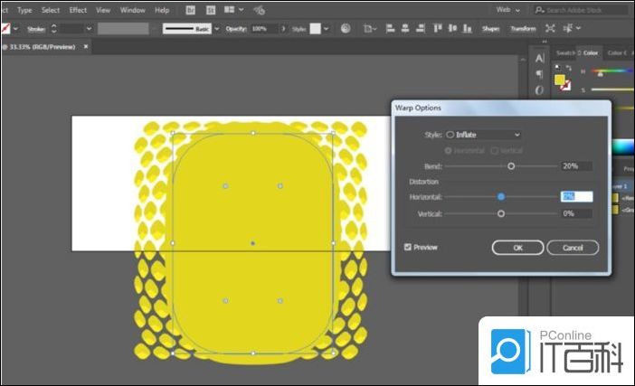Switch to the Swatches panel tab
635x386 pixels.
pyautogui.click(x=566, y=53)
